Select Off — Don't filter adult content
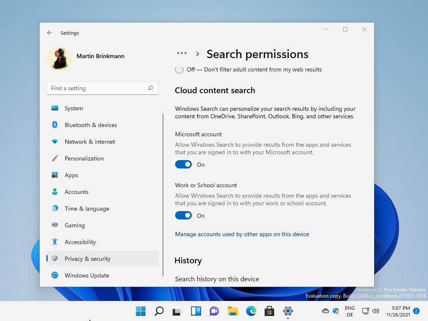 [179, 70]
